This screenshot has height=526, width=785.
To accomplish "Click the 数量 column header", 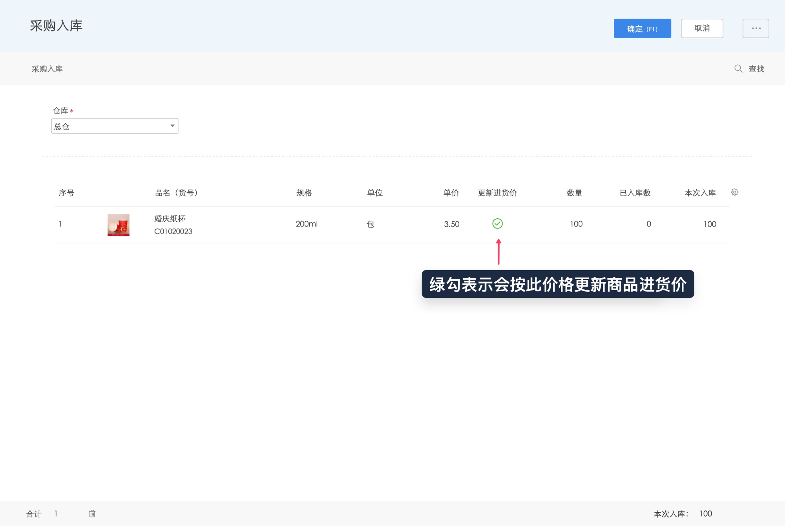I will point(575,193).
